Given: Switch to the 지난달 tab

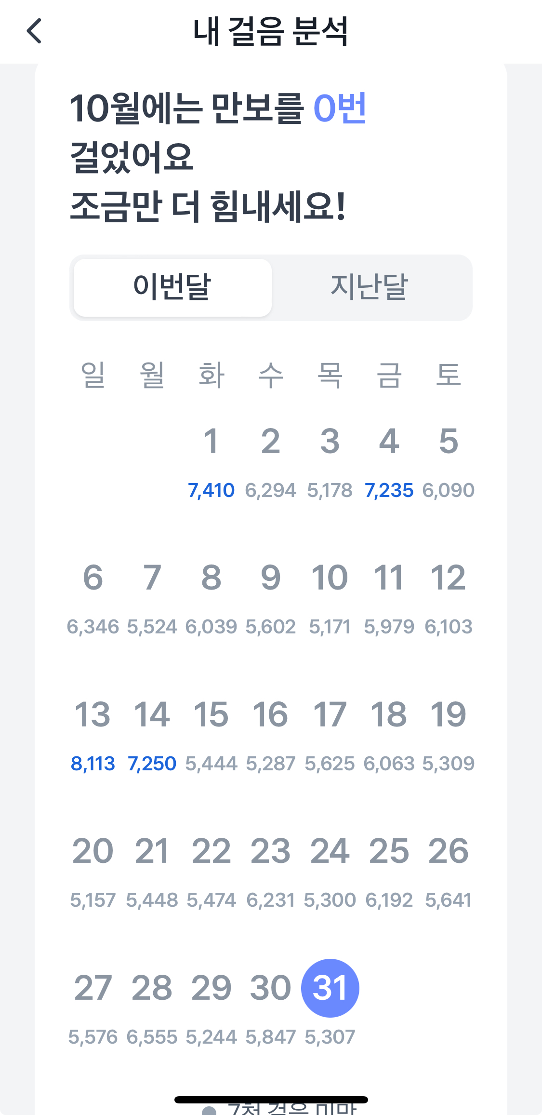Looking at the screenshot, I should click(370, 287).
